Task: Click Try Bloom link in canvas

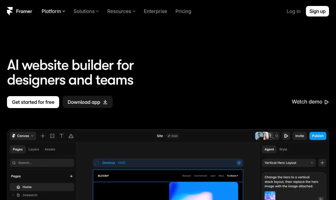Action: click(x=232, y=176)
